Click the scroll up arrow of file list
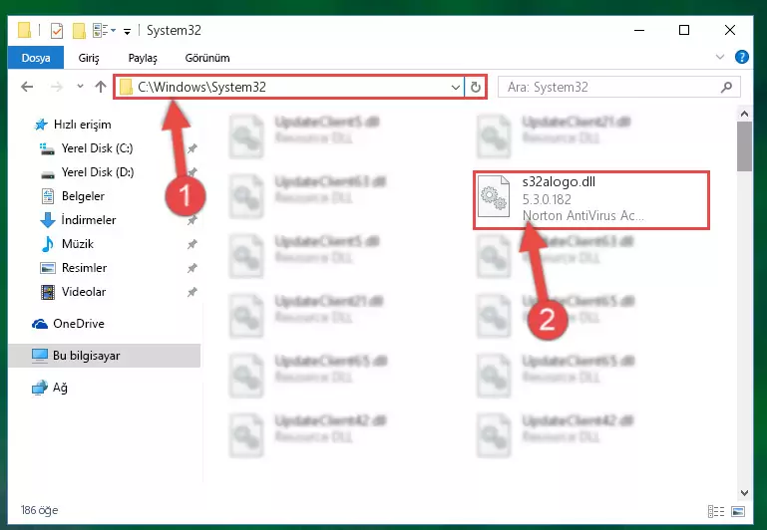 coord(744,114)
